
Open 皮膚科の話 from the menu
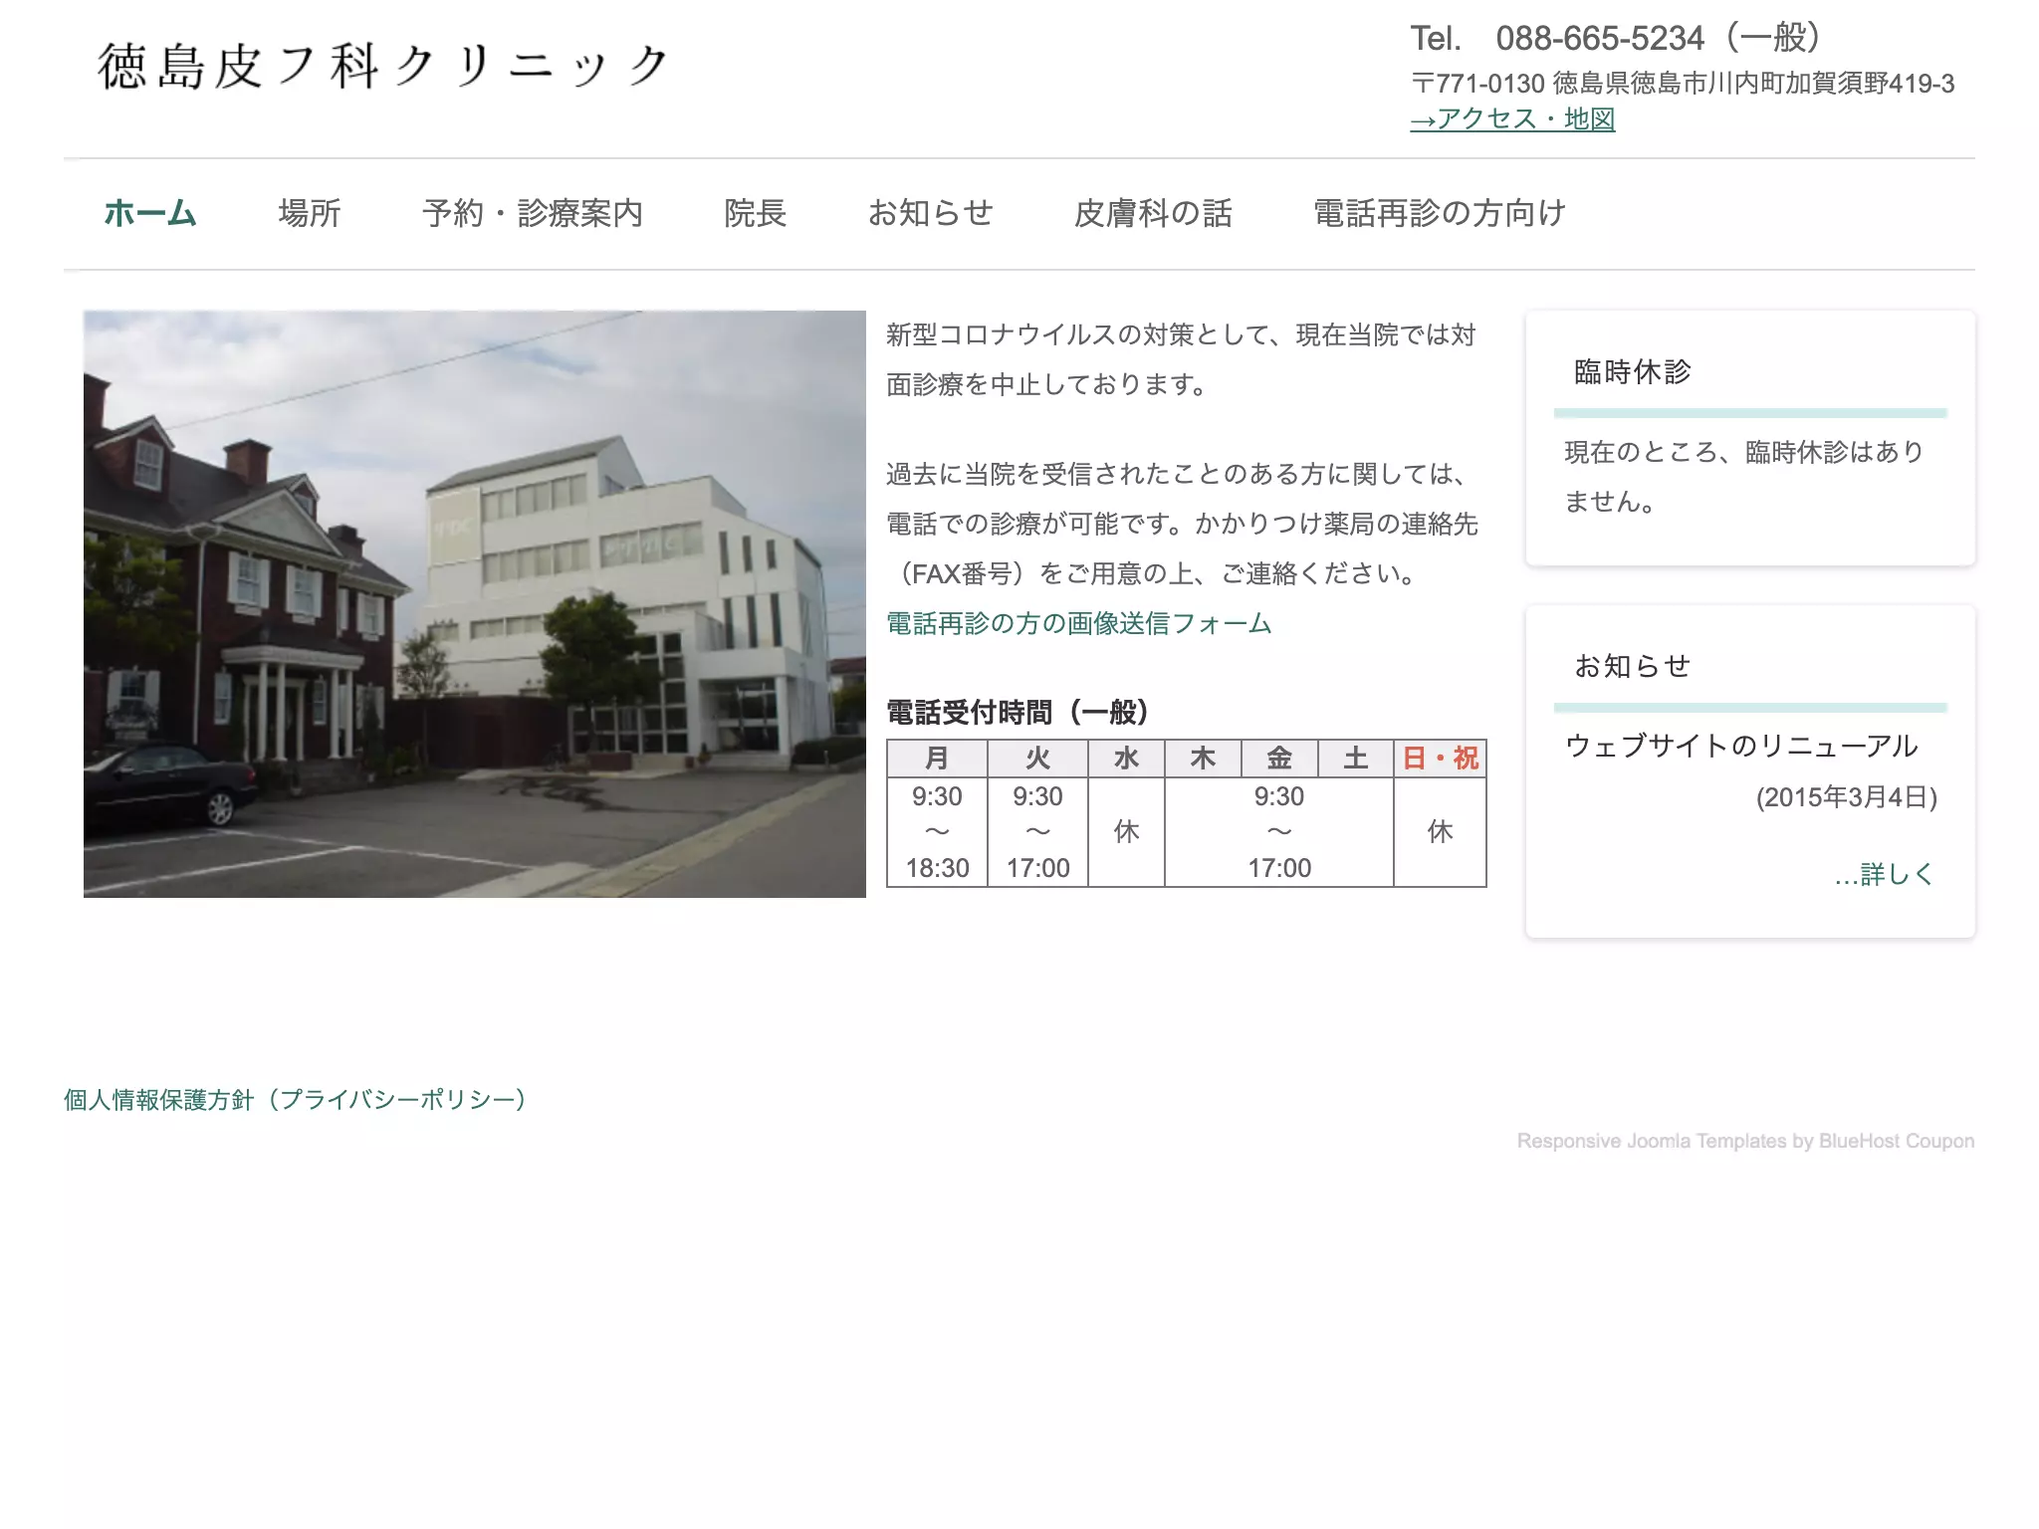[1154, 213]
